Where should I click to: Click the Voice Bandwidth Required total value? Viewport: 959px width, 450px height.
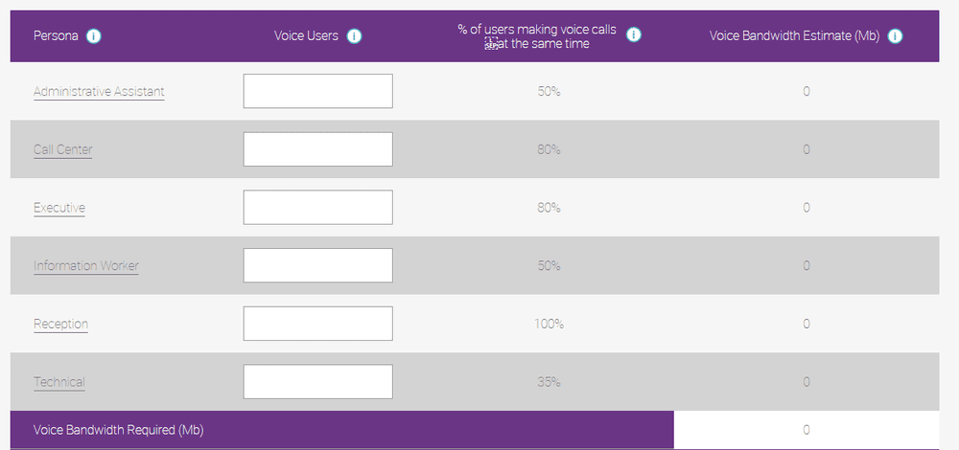tap(807, 430)
